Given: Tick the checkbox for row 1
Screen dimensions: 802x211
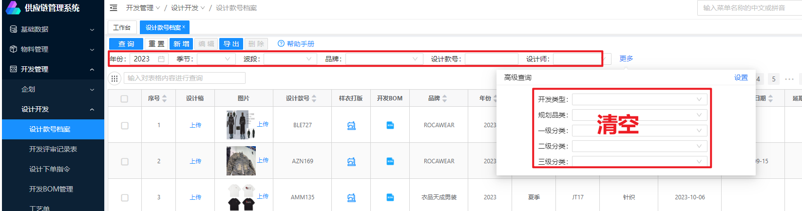Looking at the screenshot, I should tap(125, 126).
